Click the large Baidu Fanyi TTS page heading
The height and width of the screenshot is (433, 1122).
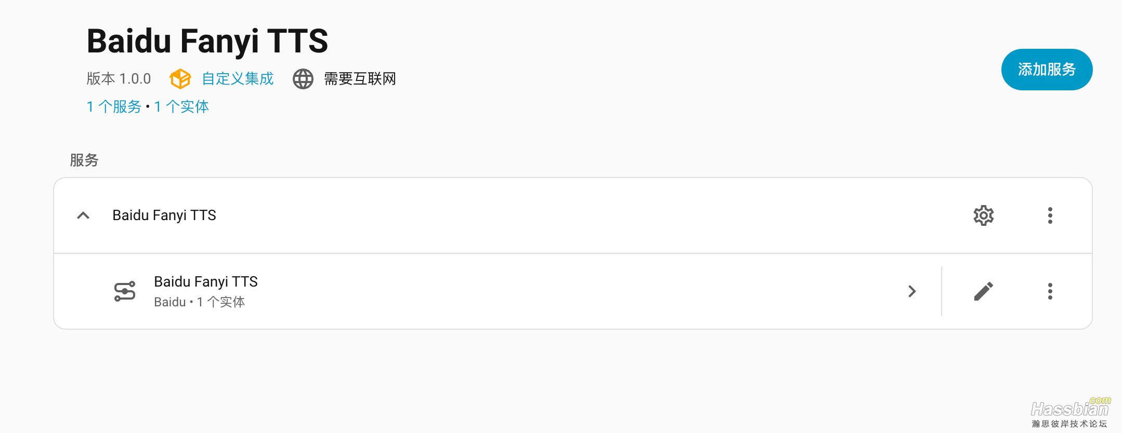click(x=207, y=41)
